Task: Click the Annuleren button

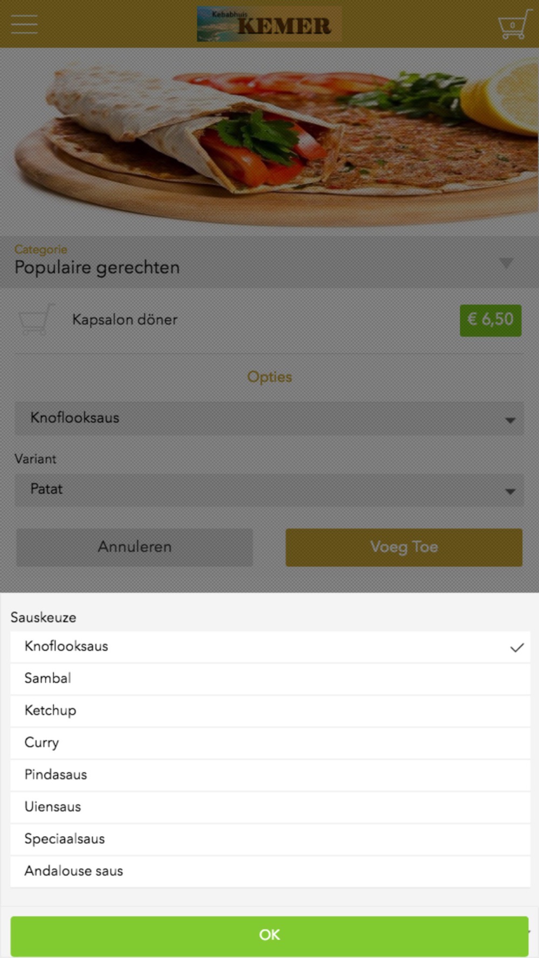Action: coord(134,547)
